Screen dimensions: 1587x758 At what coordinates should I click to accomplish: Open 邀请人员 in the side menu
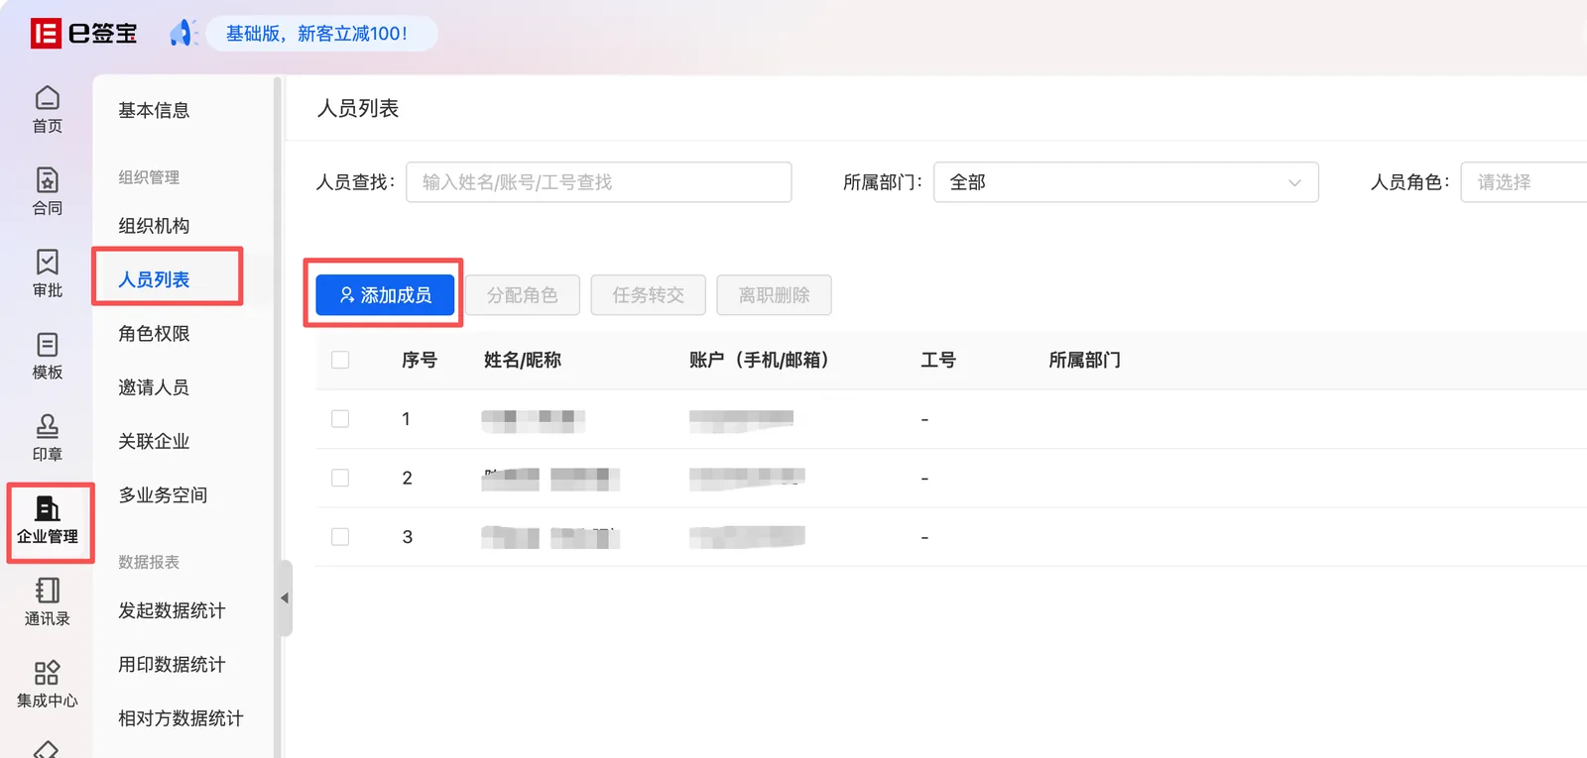(x=154, y=387)
